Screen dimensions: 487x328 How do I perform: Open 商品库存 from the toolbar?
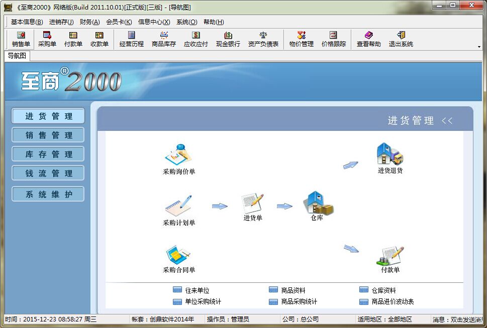[x=164, y=39]
